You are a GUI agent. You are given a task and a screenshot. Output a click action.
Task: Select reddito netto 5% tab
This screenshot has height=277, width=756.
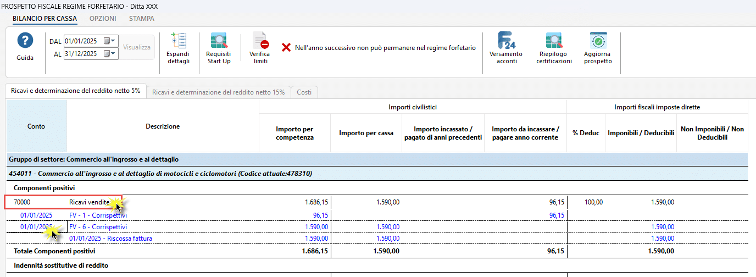point(75,91)
